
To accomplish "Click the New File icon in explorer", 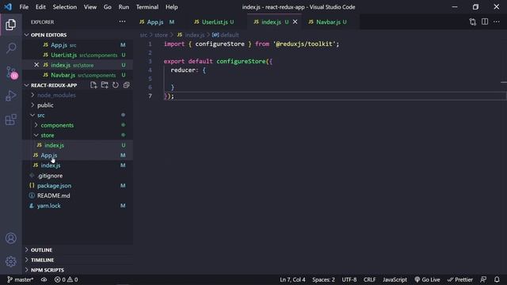I will [93, 85].
